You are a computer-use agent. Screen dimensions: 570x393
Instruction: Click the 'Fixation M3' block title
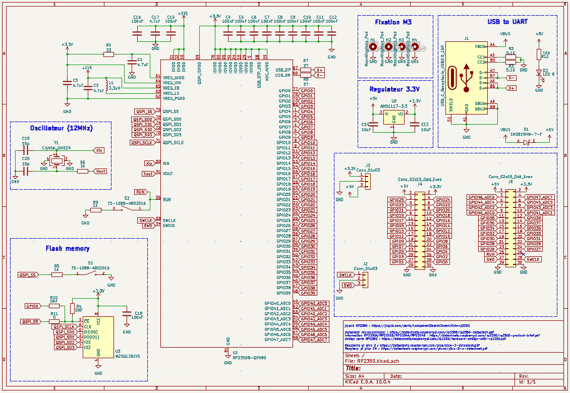393,22
